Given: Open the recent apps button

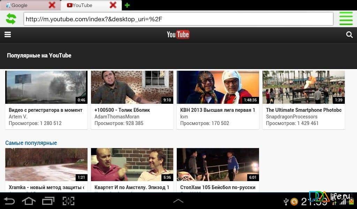Looking at the screenshot, I should (x=48, y=201).
